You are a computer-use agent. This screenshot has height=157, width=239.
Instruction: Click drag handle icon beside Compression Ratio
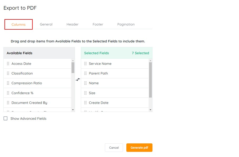pyautogui.click(x=8, y=83)
